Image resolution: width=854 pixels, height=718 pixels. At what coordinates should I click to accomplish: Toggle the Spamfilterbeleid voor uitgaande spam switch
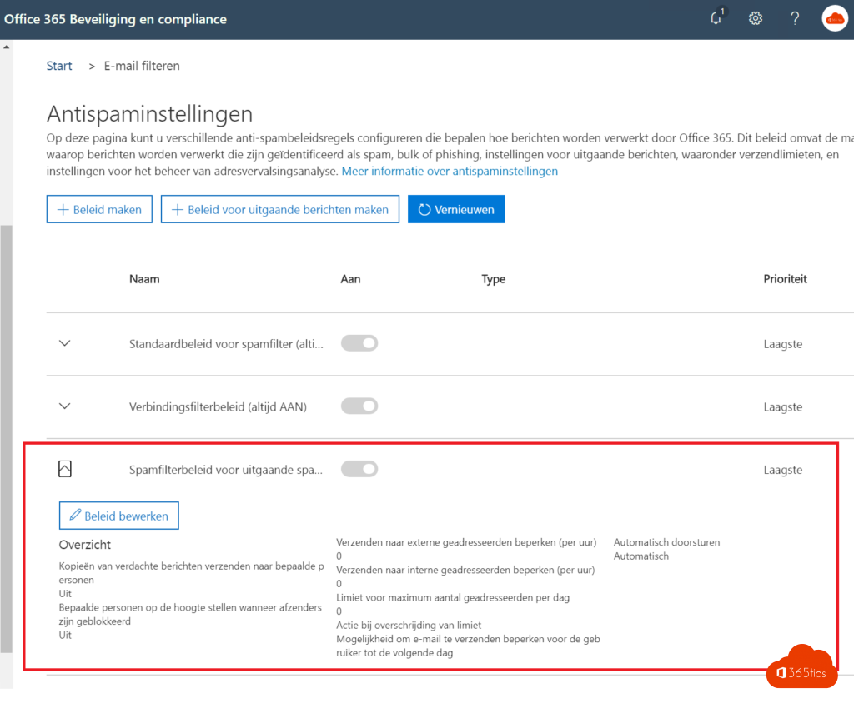pos(359,470)
